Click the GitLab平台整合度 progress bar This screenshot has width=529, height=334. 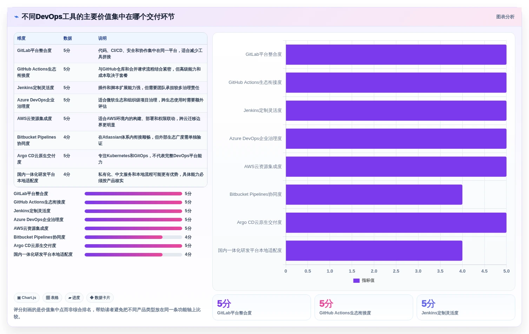pos(133,194)
